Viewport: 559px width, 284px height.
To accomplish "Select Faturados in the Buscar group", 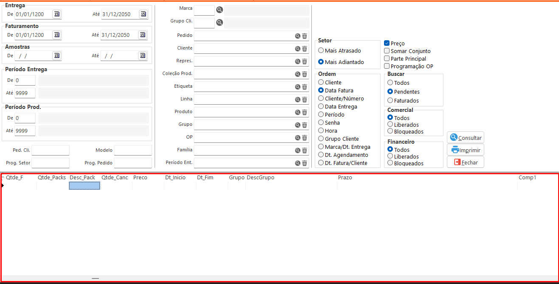I will [x=390, y=100].
